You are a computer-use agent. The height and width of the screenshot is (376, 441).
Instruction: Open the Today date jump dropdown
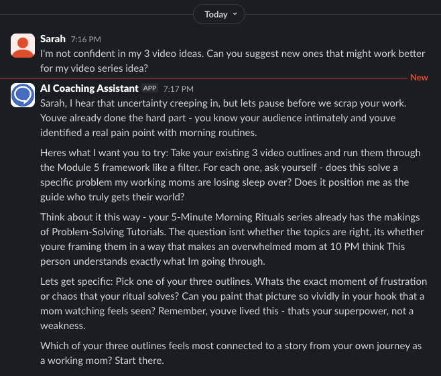[218, 14]
